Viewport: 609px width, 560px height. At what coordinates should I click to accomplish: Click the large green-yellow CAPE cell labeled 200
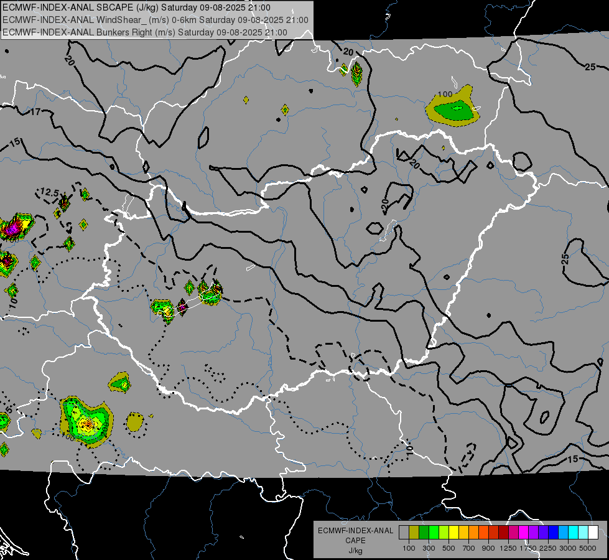[x=86, y=421]
